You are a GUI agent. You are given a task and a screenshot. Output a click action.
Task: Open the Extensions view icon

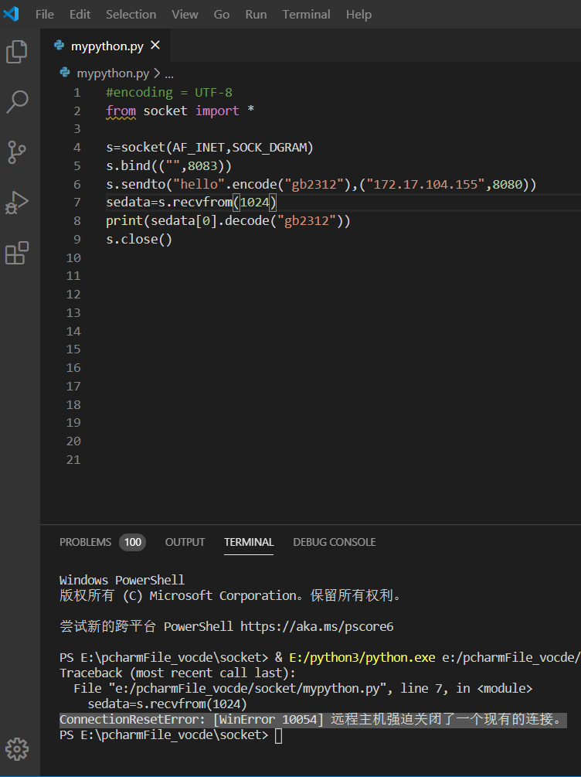point(17,254)
